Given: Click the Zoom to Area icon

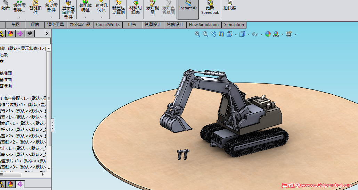Looking at the screenshot, I should pos(205,34).
